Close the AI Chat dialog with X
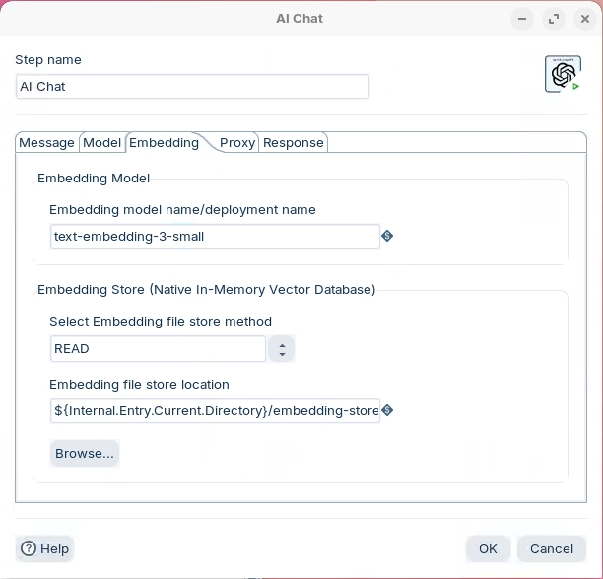 pyautogui.click(x=584, y=19)
